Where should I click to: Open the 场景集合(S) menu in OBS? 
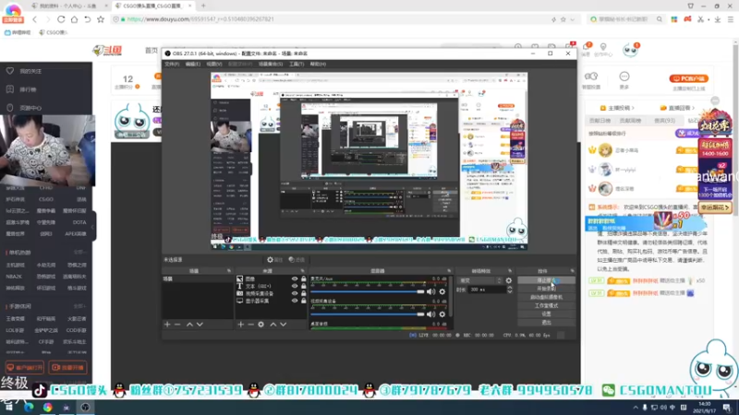tap(271, 64)
